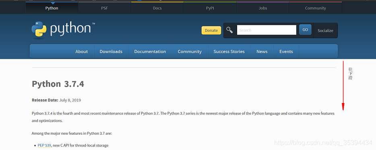Switch to the Docs top tab
Screen dimensions: 376x150
pos(157,8)
